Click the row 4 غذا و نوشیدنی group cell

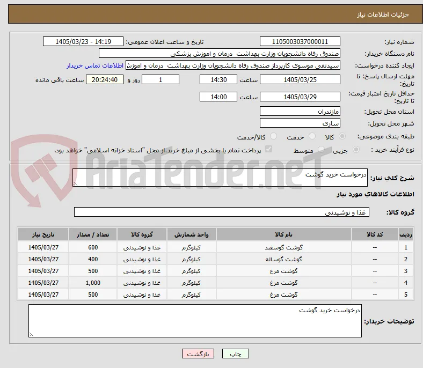click(142, 283)
